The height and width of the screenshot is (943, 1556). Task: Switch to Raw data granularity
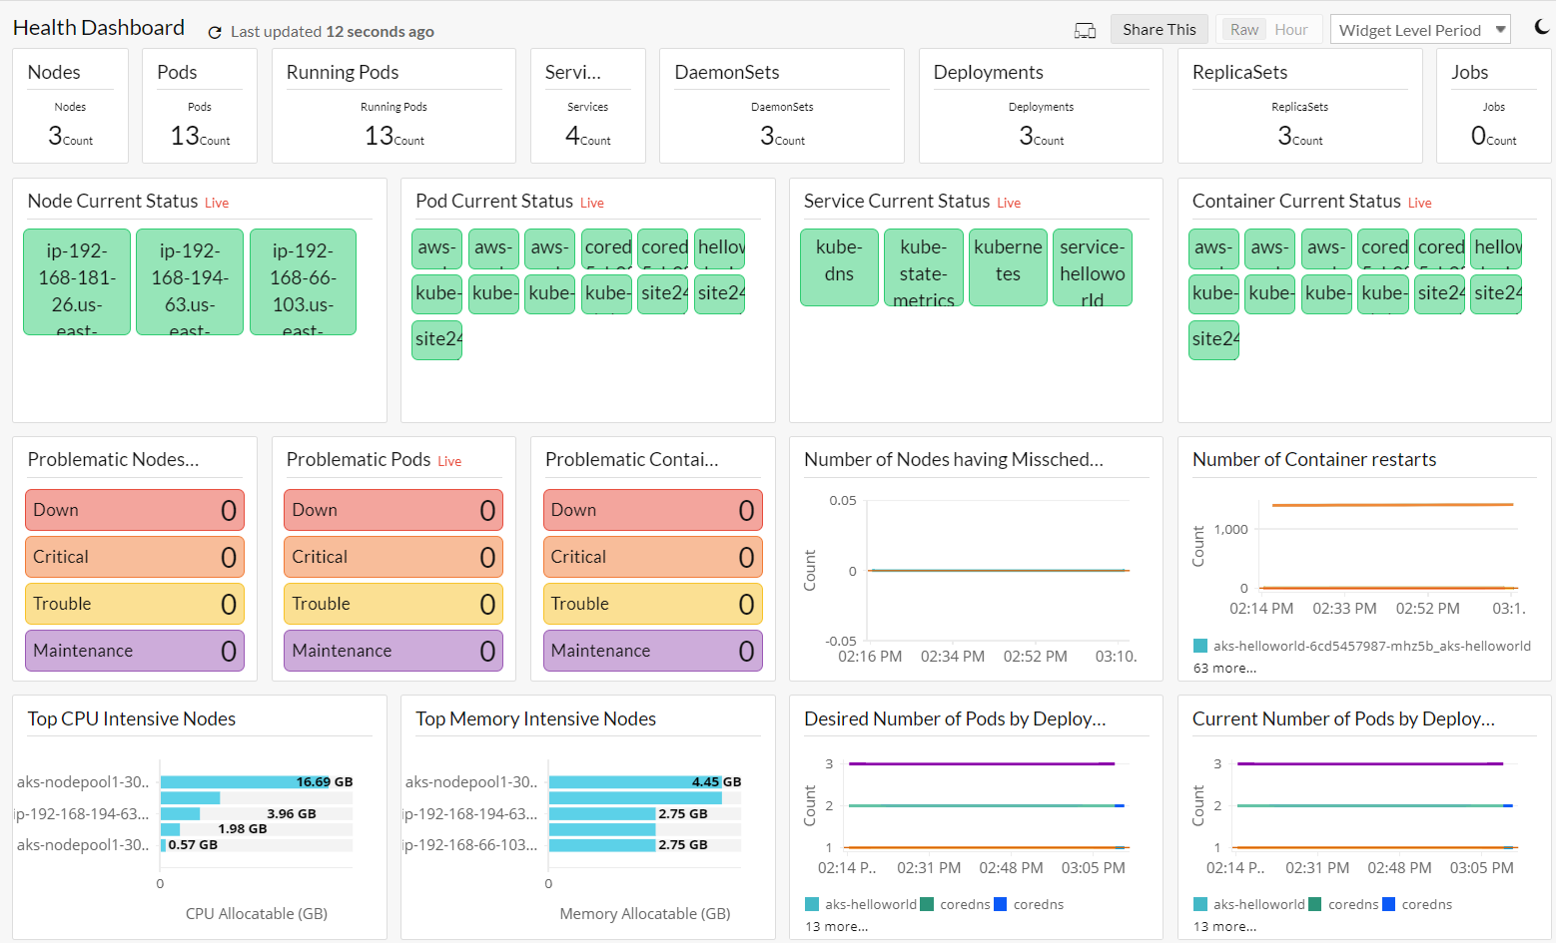tap(1244, 30)
